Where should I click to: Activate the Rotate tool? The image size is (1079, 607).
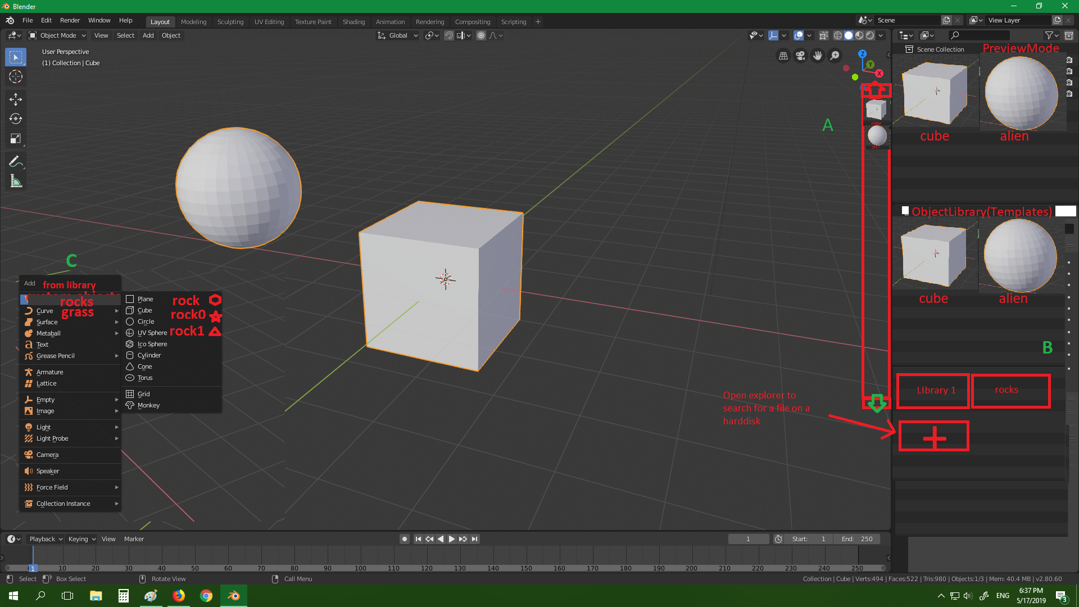(16, 119)
